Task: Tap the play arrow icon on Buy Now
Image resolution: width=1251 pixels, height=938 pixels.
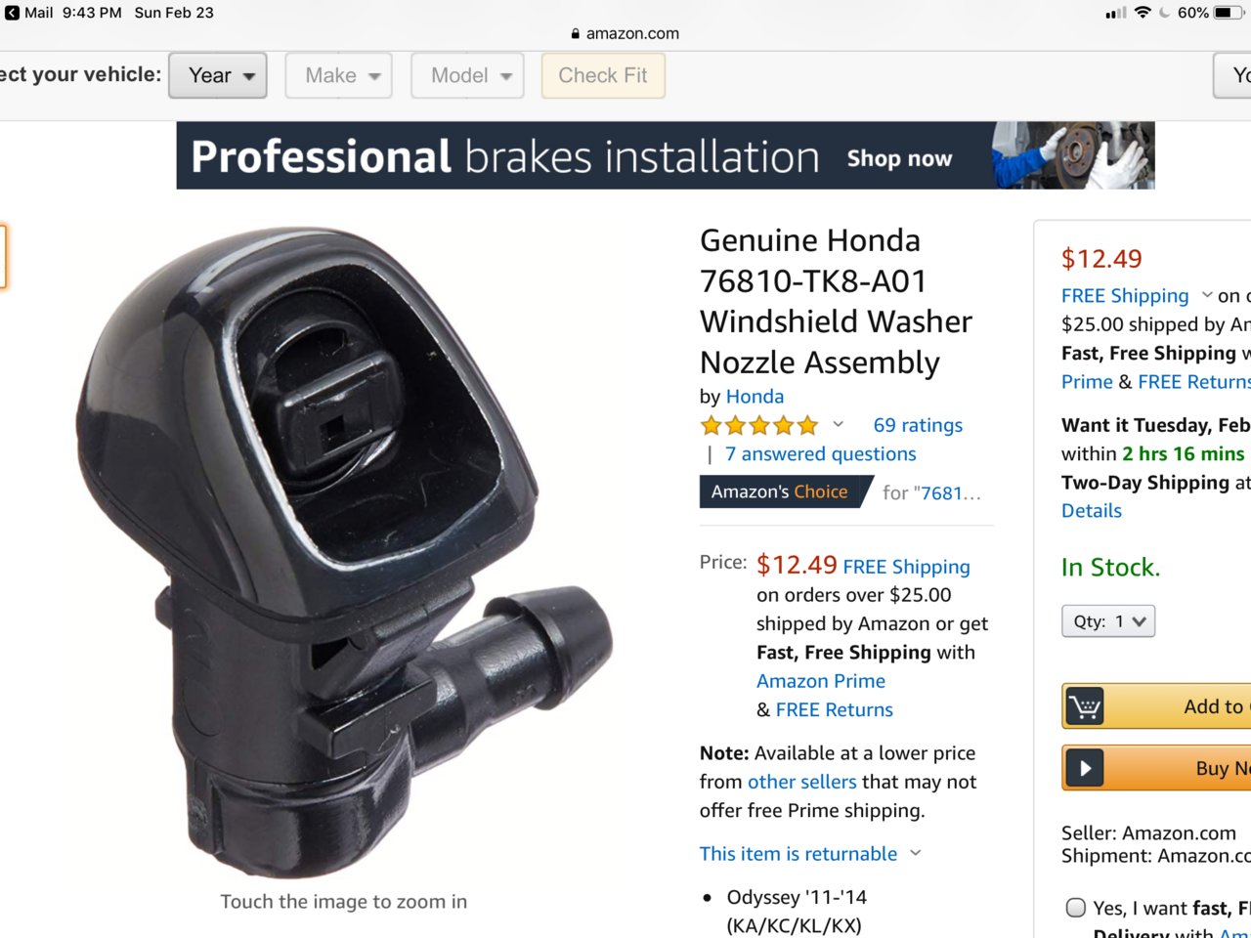Action: coord(1085,768)
